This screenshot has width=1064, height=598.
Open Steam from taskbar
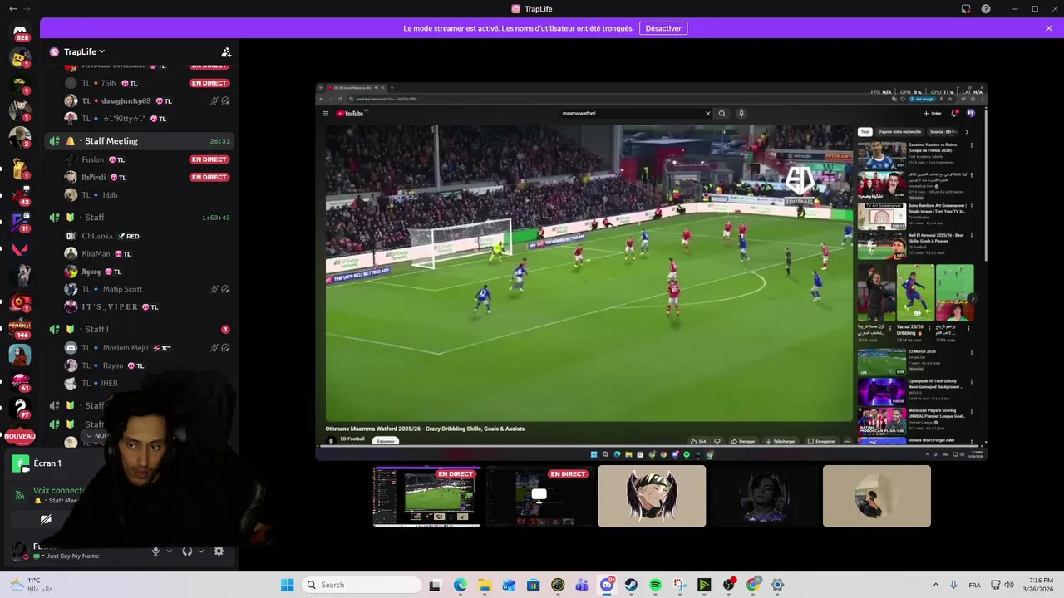pyautogui.click(x=631, y=585)
